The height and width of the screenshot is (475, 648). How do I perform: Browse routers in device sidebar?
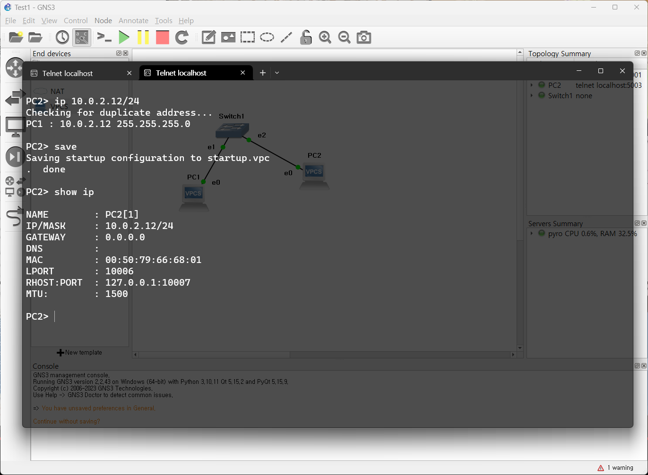click(15, 68)
